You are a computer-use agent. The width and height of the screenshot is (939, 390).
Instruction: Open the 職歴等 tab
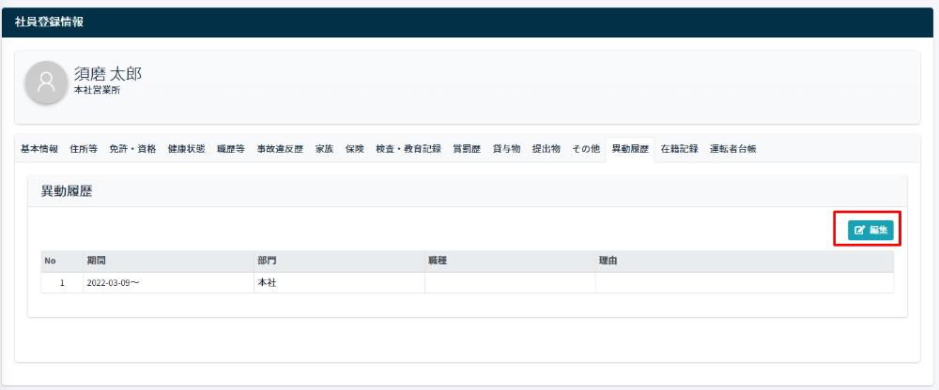[x=230, y=149]
